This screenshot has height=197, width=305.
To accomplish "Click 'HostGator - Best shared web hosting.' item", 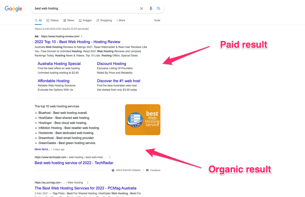I will point(64,118).
